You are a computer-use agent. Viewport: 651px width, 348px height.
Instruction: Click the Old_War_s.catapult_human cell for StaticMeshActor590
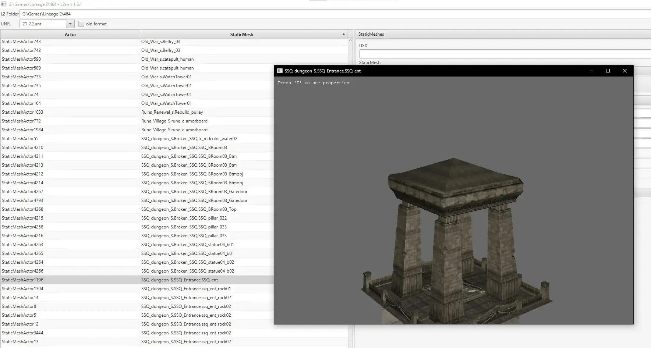coord(167,59)
